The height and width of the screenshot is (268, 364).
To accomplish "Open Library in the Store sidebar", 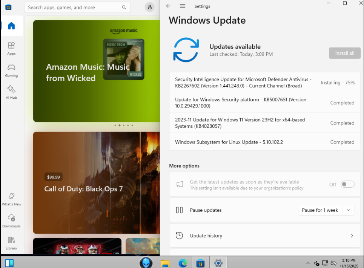I will pyautogui.click(x=11, y=243).
